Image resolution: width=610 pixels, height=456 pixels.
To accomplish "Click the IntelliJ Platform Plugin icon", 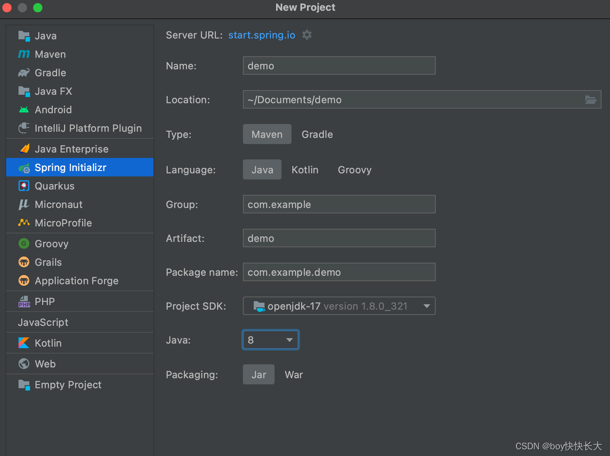I will tap(24, 128).
